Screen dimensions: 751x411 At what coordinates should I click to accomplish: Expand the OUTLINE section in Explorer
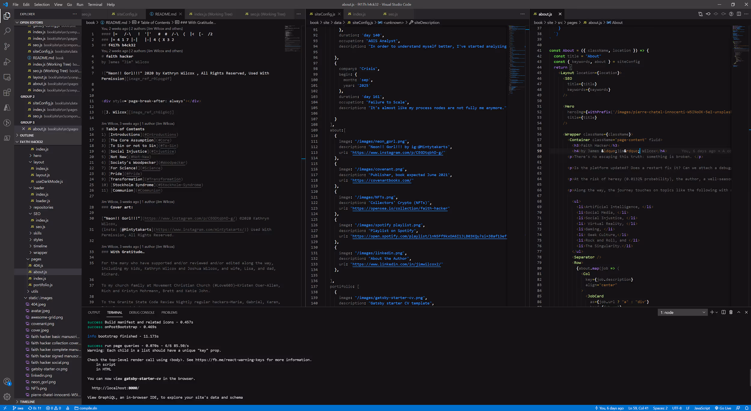pos(27,135)
